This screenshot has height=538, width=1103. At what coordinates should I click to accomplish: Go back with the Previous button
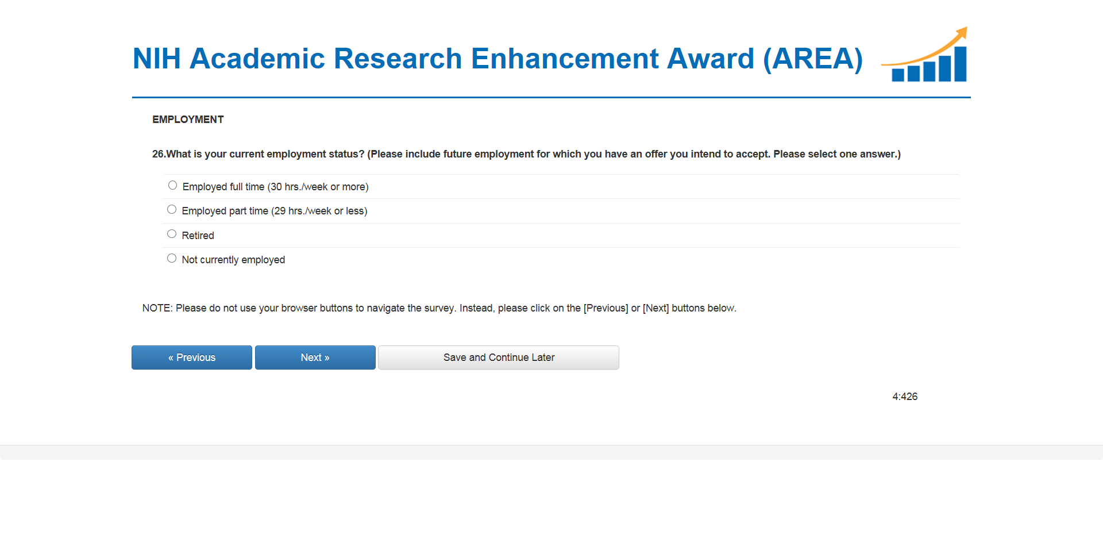[x=192, y=358]
